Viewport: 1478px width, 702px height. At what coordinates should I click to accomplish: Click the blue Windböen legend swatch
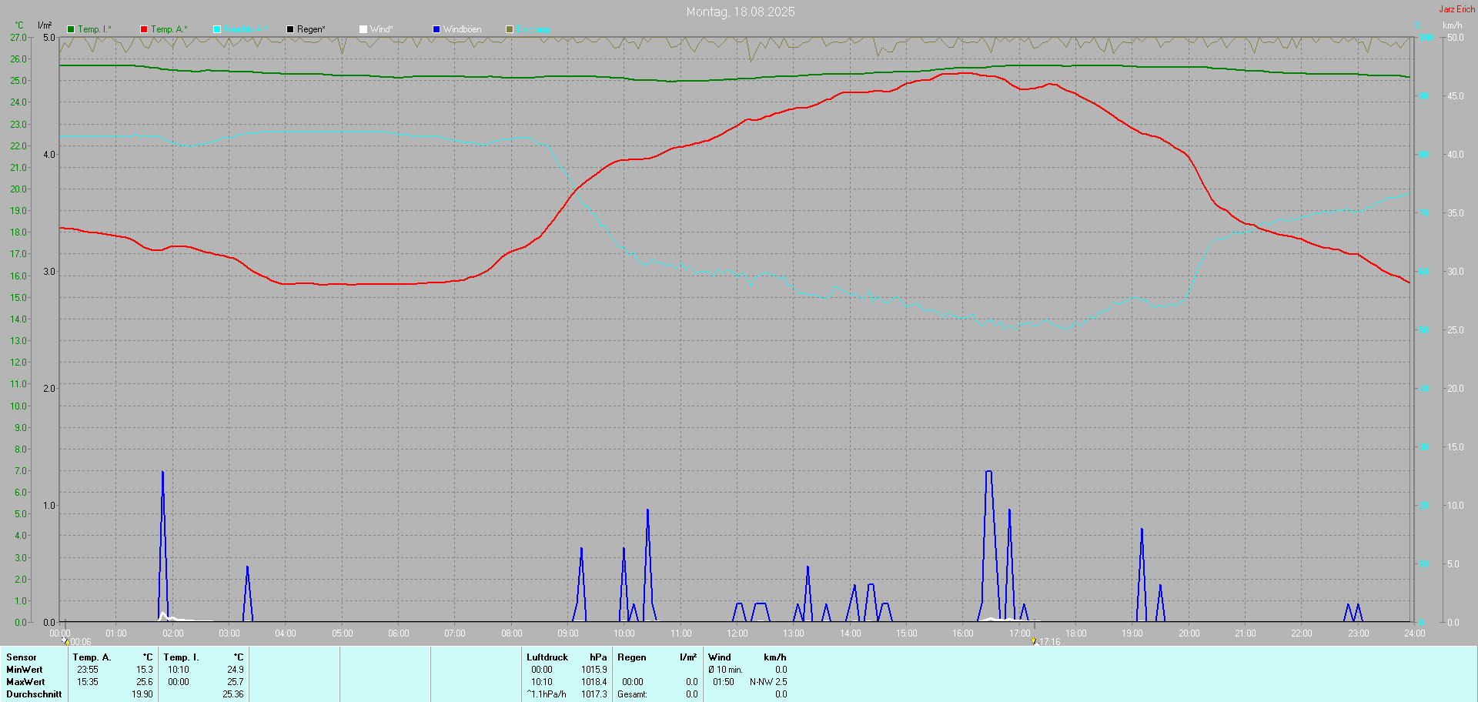[436, 29]
